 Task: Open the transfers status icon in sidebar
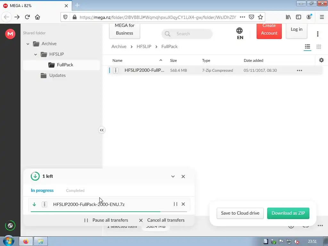tap(10, 225)
